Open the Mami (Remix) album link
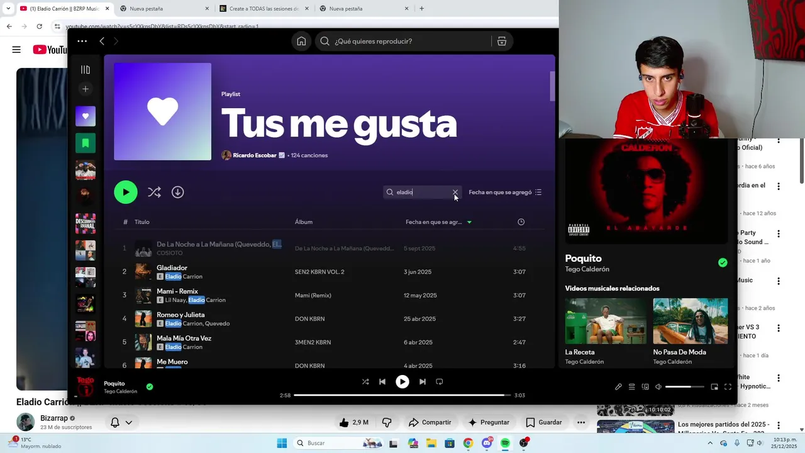The width and height of the screenshot is (805, 453). [313, 295]
